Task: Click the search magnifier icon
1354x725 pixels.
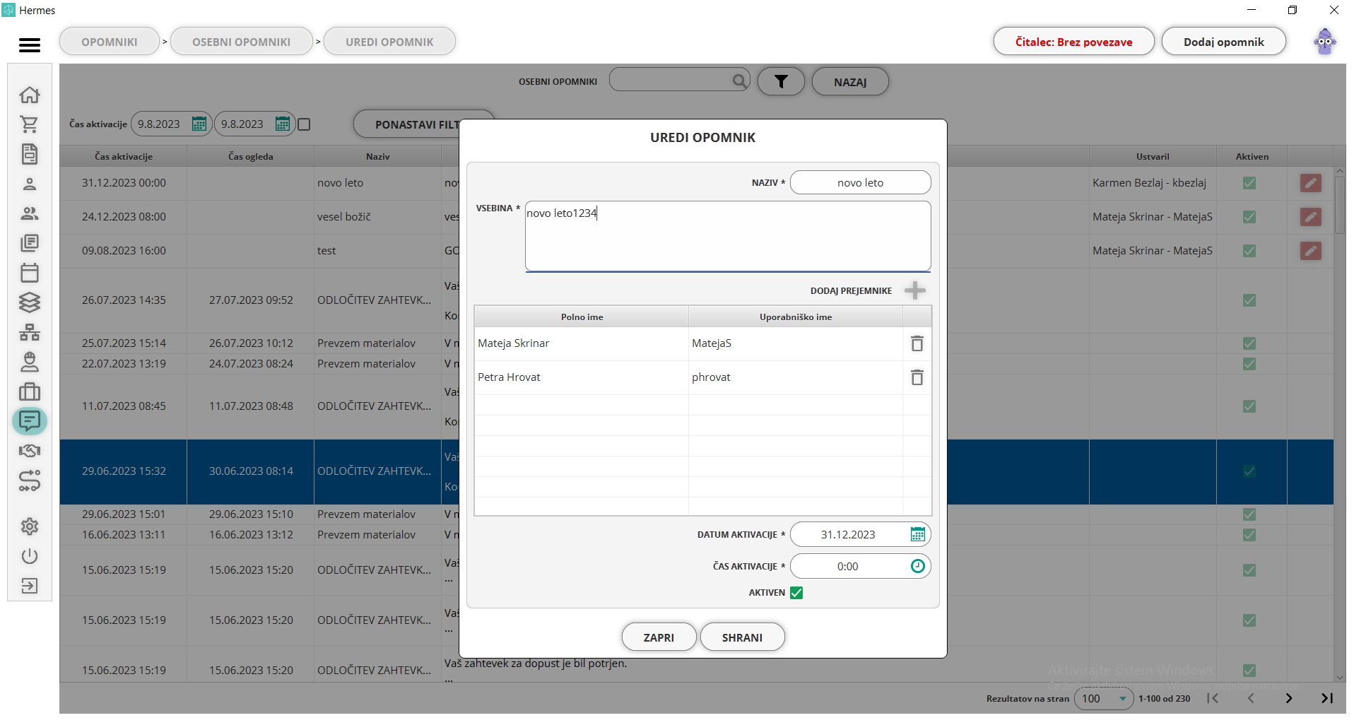Action: coord(739,81)
